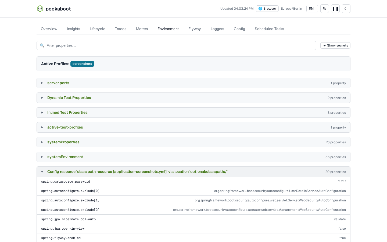Focus the Filter properties input field
The width and height of the screenshot is (387, 242).
pos(176,45)
